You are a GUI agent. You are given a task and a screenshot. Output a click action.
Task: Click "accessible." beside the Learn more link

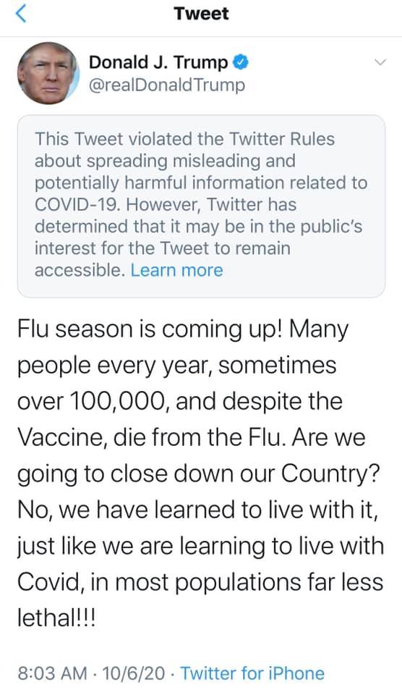(x=80, y=270)
